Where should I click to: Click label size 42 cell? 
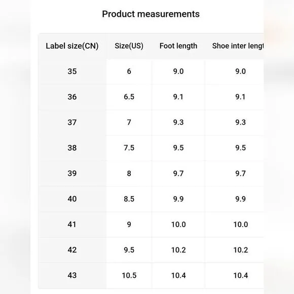coord(72,250)
